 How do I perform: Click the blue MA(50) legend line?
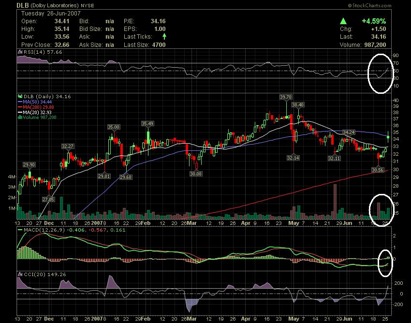[20, 102]
